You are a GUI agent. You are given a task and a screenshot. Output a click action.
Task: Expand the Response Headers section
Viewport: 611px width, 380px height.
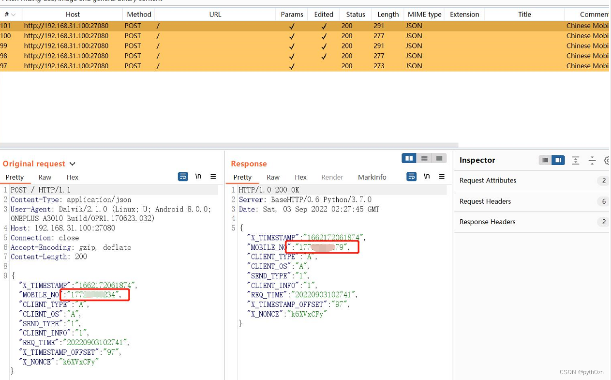(532, 222)
